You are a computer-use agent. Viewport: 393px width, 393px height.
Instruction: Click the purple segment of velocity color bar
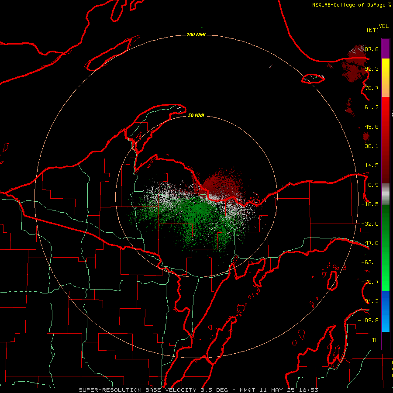click(x=386, y=49)
